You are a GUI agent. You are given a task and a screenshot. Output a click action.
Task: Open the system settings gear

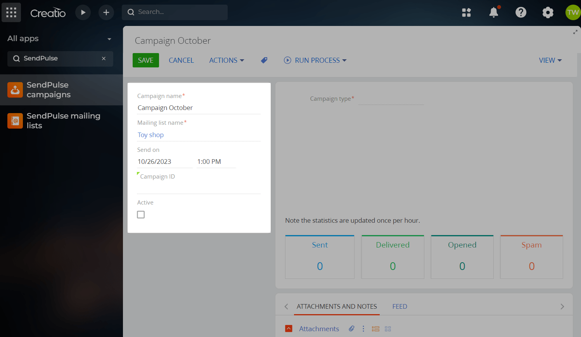click(x=548, y=12)
